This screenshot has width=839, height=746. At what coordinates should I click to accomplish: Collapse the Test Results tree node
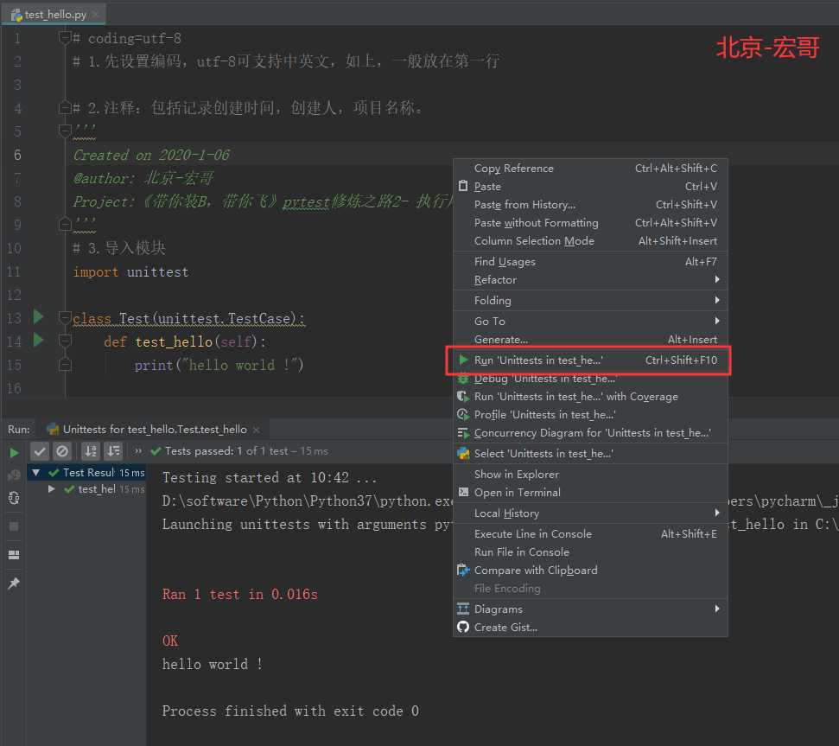[x=35, y=473]
